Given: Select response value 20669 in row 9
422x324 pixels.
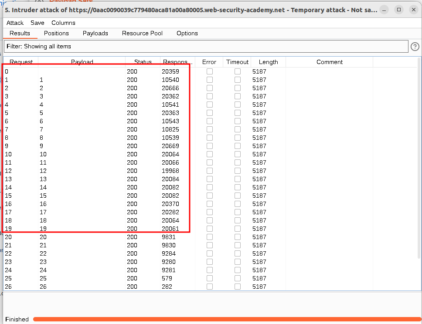Looking at the screenshot, I should pos(170,146).
